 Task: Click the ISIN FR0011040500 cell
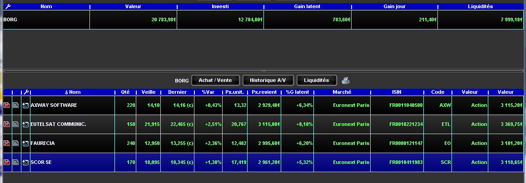click(397, 106)
